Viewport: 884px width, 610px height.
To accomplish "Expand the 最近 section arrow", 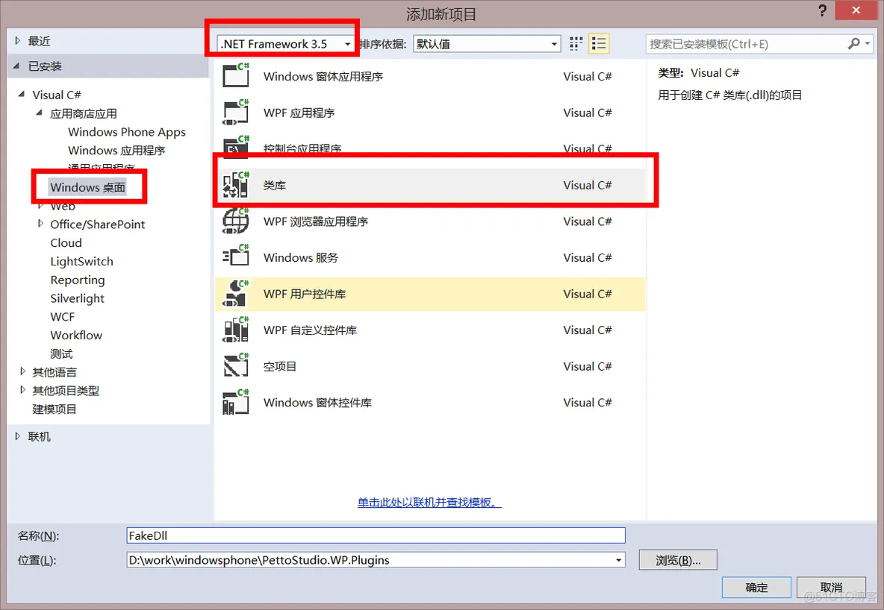I will click(x=17, y=40).
